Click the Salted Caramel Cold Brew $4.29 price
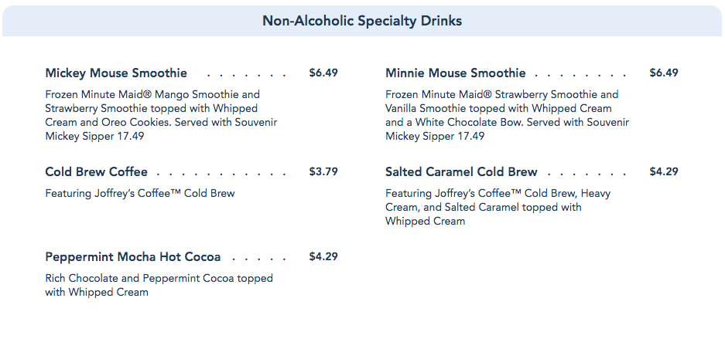Screen dimensions: 725x339 [x=664, y=171]
